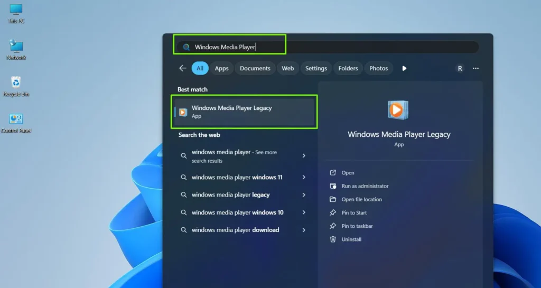541x288 pixels.
Task: Choose Pin to taskbar
Action: click(x=357, y=226)
